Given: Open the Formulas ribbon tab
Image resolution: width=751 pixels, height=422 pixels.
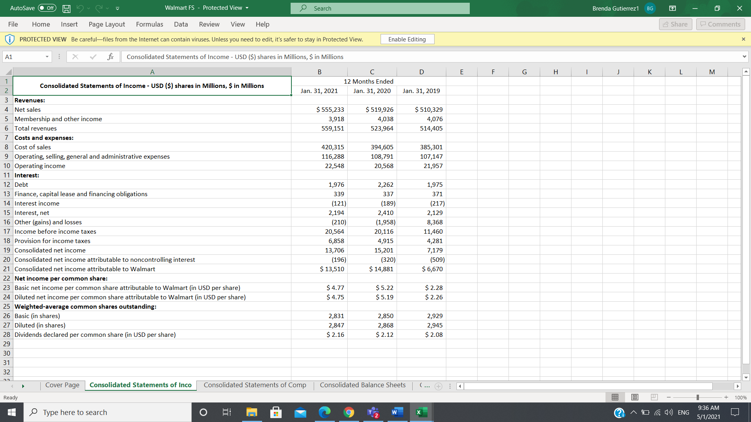Looking at the screenshot, I should (x=149, y=24).
